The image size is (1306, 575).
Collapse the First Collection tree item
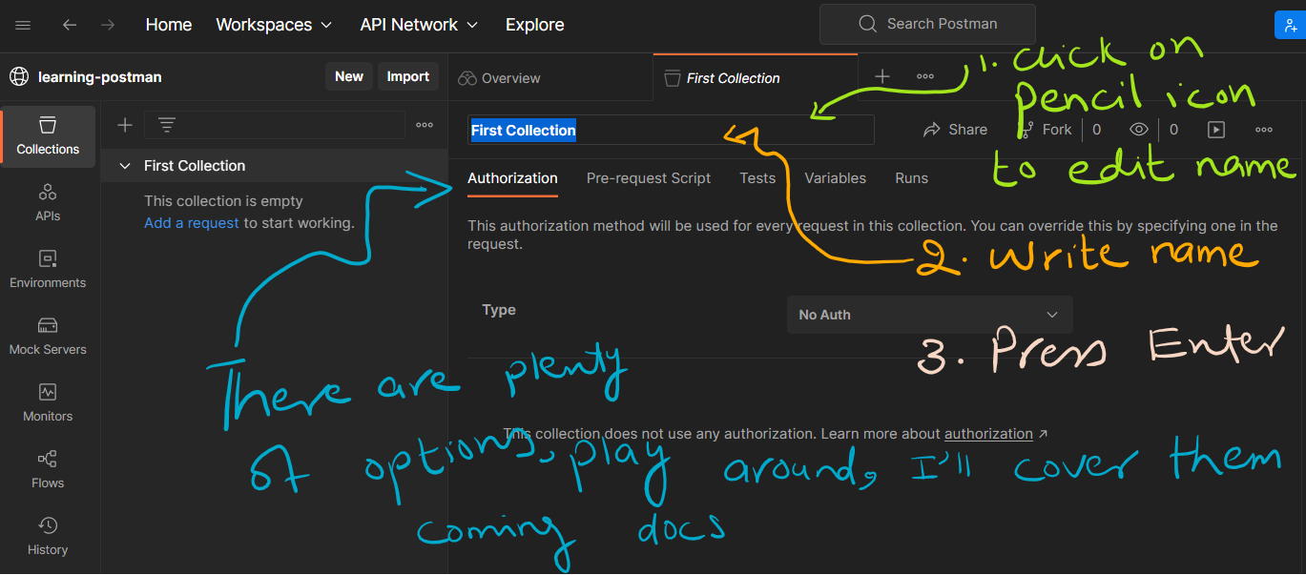[x=124, y=166]
